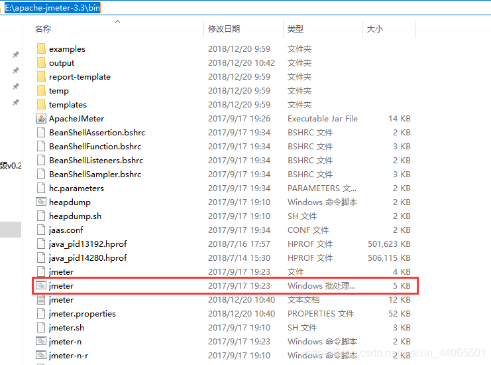Select the file name BeanShellListeners.bshrc
491x365 pixels.
(x=96, y=160)
